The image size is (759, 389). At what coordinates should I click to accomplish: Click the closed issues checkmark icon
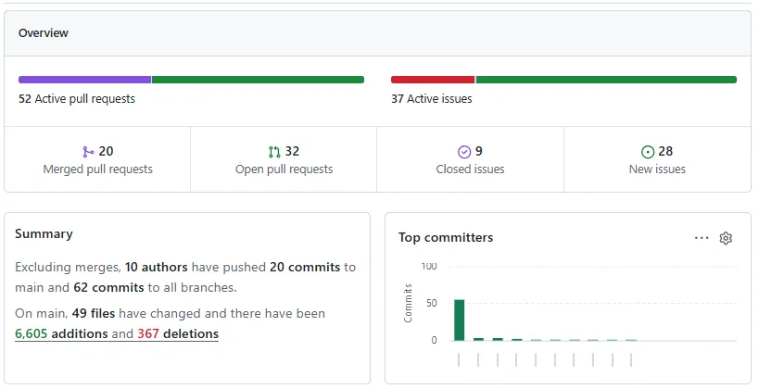click(x=463, y=153)
